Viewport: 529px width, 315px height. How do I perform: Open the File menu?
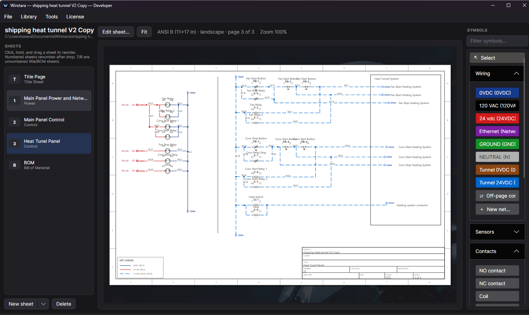tap(8, 17)
